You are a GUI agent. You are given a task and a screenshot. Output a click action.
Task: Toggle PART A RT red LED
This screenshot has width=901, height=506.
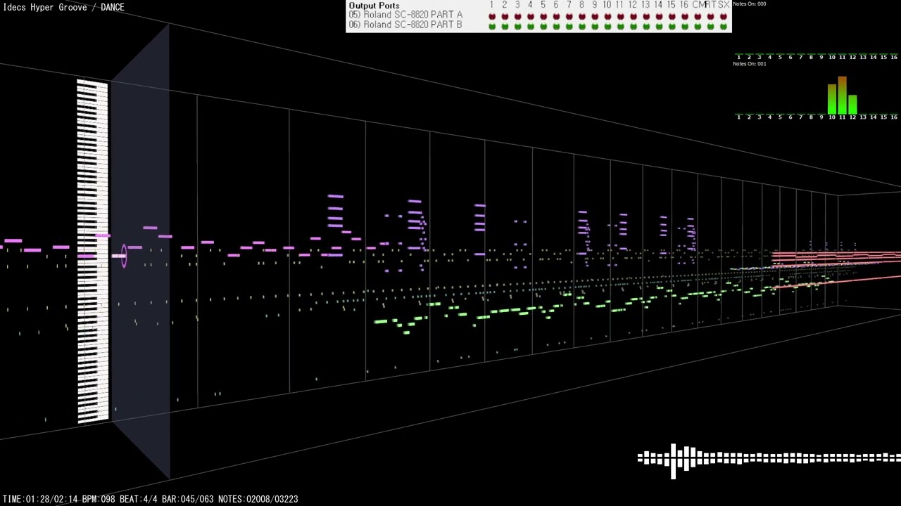point(710,16)
